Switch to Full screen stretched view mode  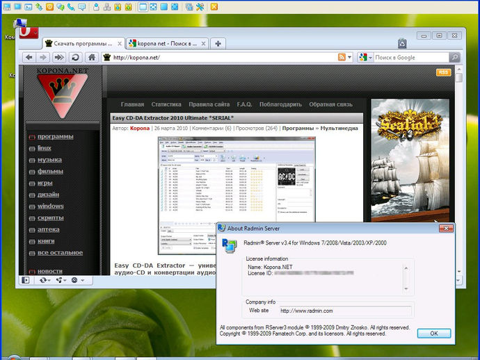coord(175,7)
